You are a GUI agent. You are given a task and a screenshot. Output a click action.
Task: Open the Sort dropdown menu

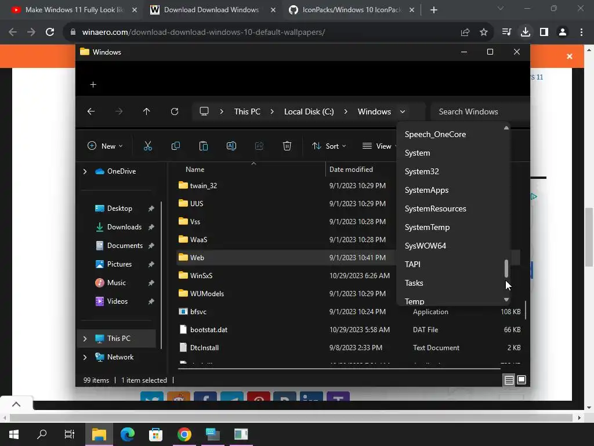point(329,146)
